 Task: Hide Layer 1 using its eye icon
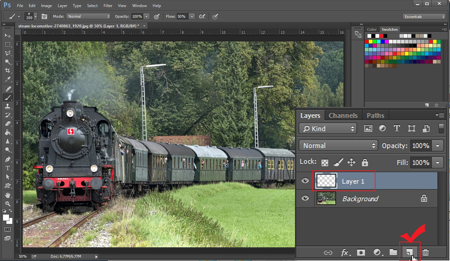pos(305,181)
